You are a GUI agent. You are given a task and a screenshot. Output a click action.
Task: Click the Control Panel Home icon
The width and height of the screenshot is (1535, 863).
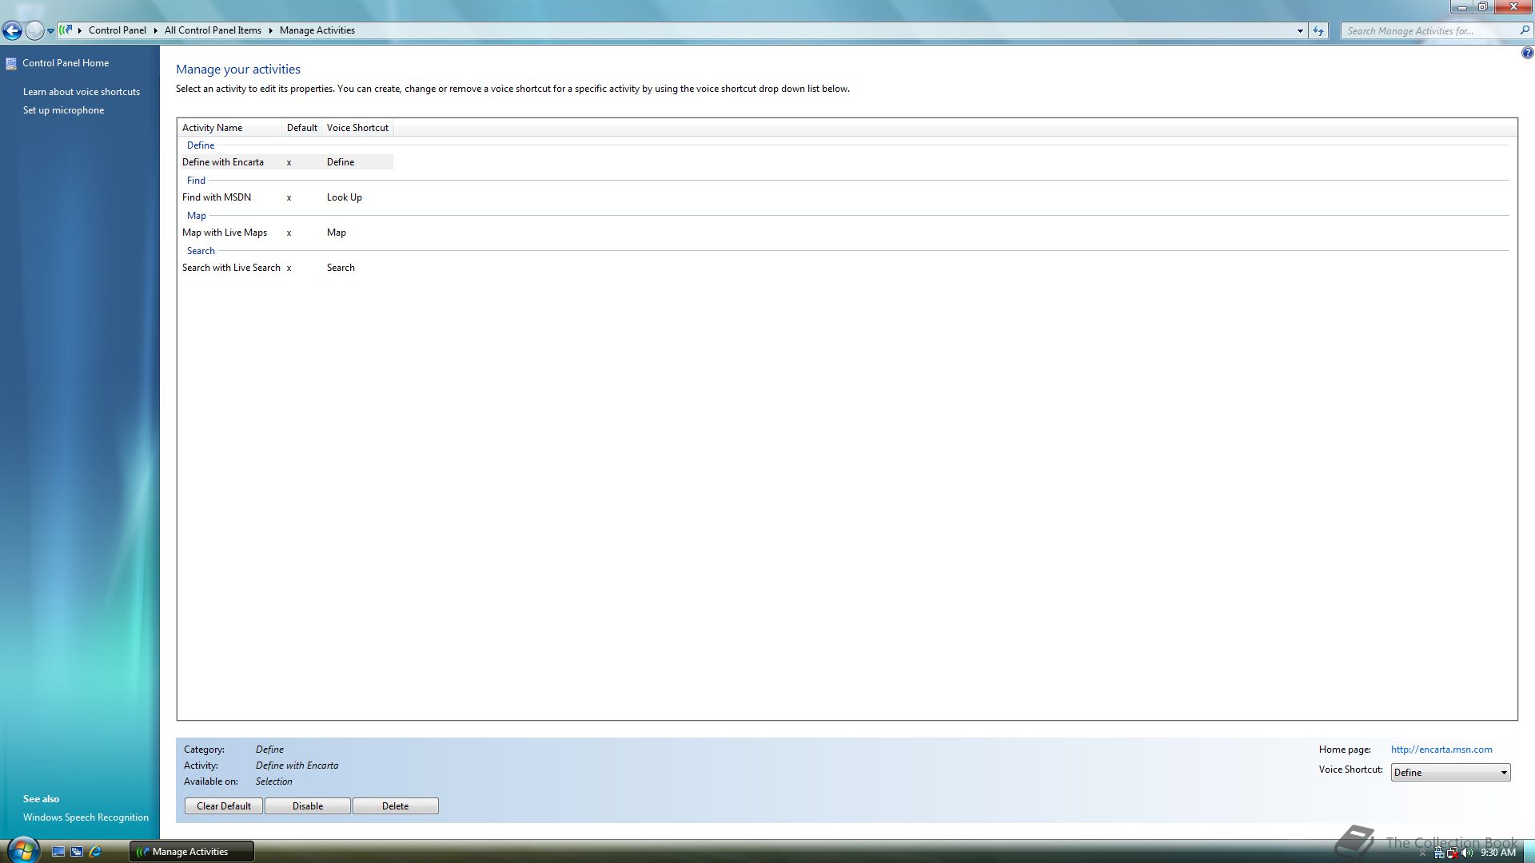point(11,63)
